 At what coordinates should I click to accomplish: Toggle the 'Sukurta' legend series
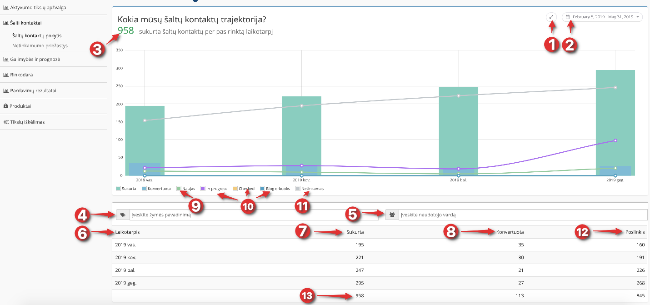126,188
